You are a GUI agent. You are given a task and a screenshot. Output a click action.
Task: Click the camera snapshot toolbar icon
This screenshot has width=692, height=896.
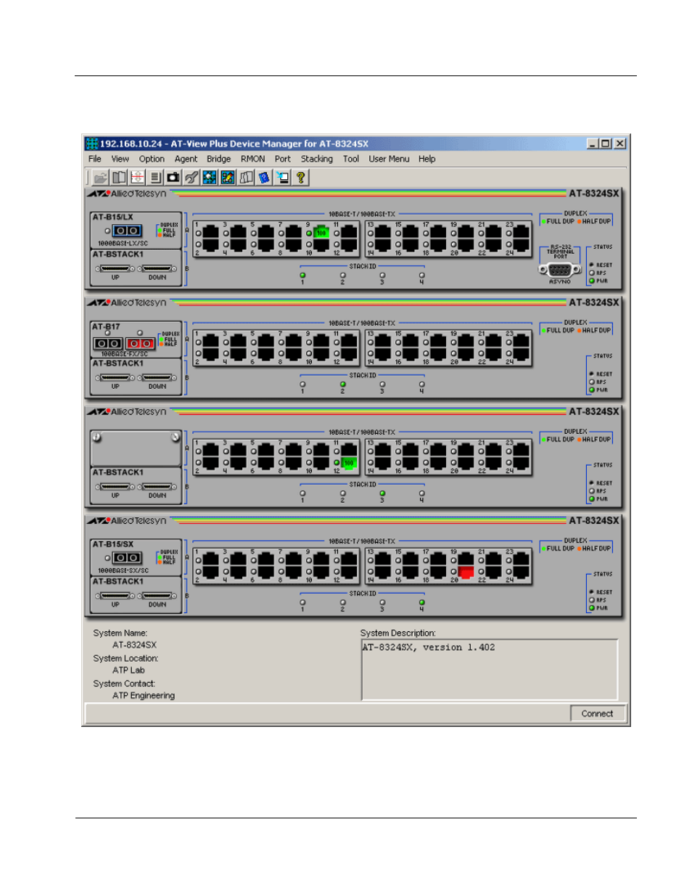(x=173, y=177)
